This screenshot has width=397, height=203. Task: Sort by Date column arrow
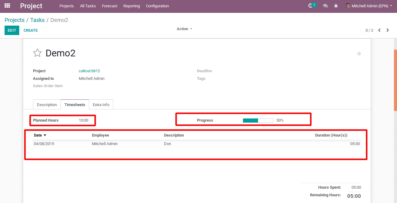point(45,135)
